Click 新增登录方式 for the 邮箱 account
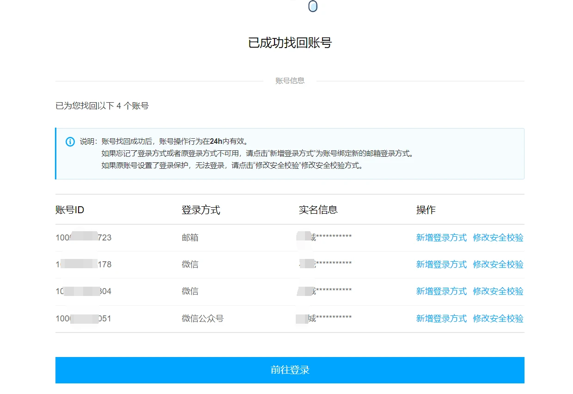 441,238
